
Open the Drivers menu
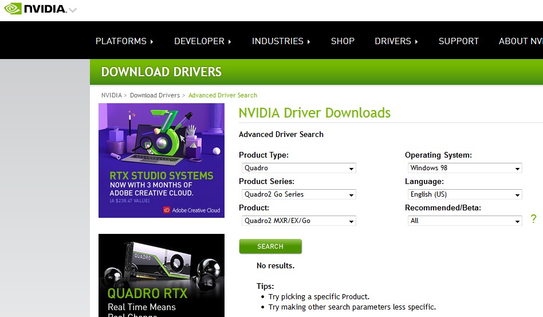point(396,41)
